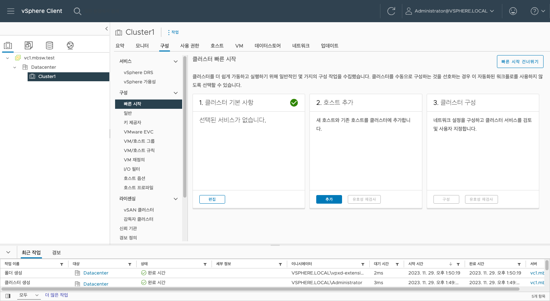
Task: Collapse the 구성 section in side menu
Action: click(x=176, y=93)
